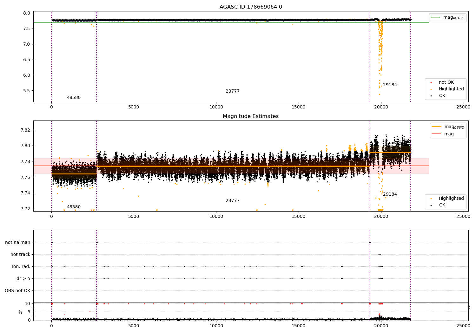Click the red "mag" legend entry in middle plot
This screenshot has width=476, height=333.
pyautogui.click(x=443, y=134)
